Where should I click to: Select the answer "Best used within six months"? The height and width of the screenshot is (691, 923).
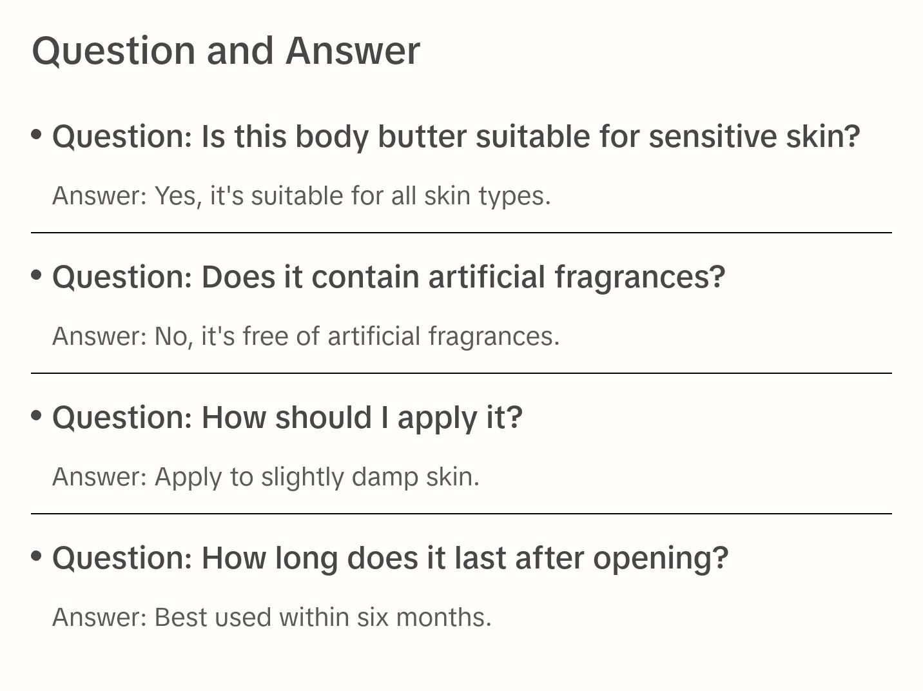pos(271,618)
